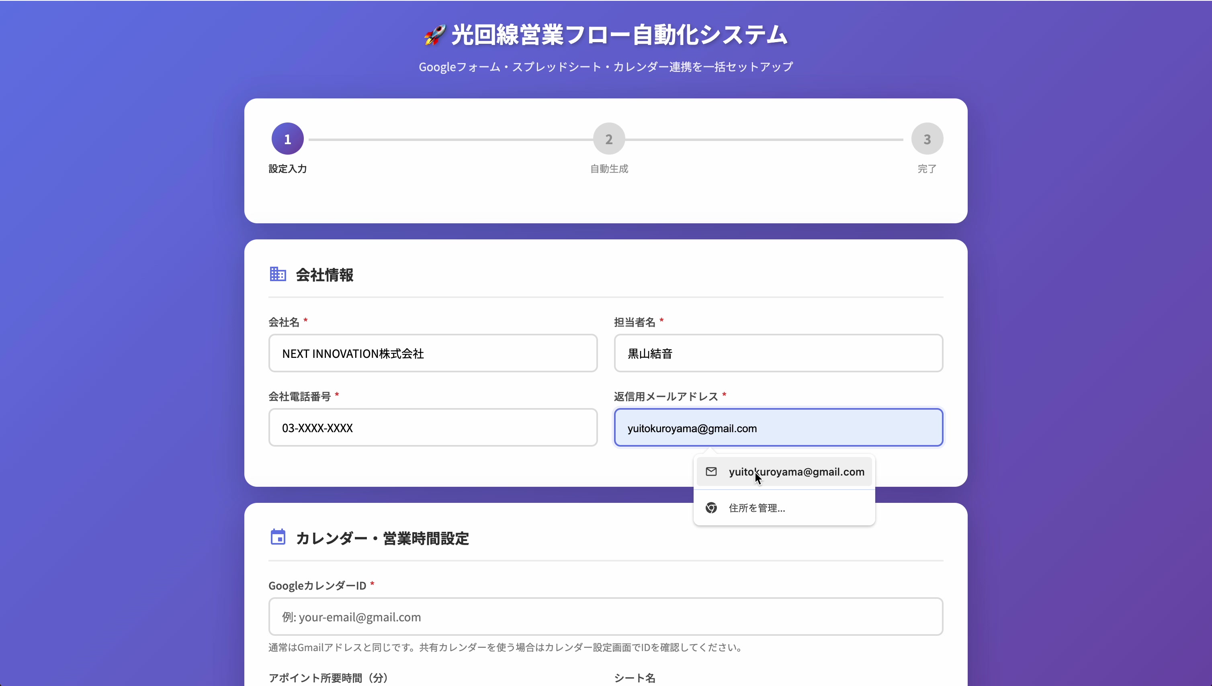The width and height of the screenshot is (1212, 686).
Task: Open 住所を管理 from the autofill dropdown
Action: [x=757, y=508]
